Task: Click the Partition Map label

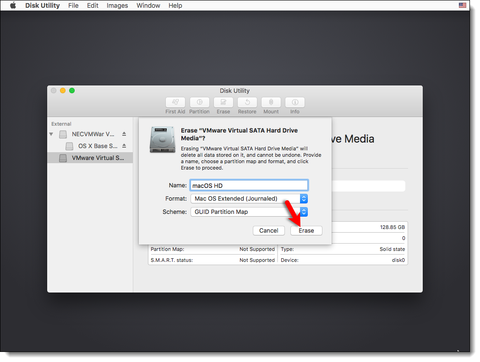Action: (168, 249)
